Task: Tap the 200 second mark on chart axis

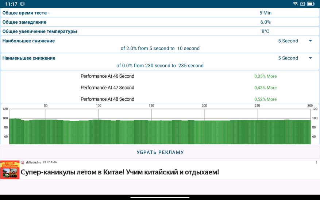Action: [x=204, y=105]
